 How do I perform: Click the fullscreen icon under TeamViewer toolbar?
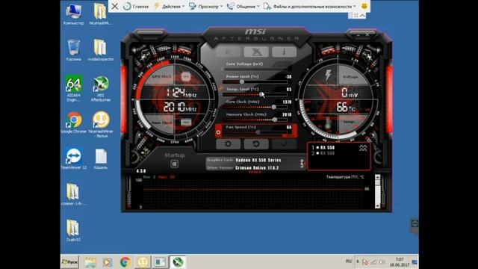click(356, 15)
